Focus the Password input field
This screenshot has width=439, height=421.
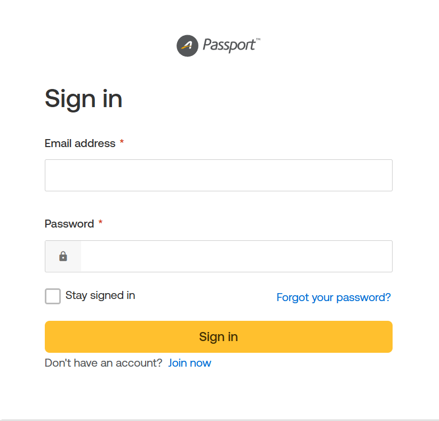(236, 256)
